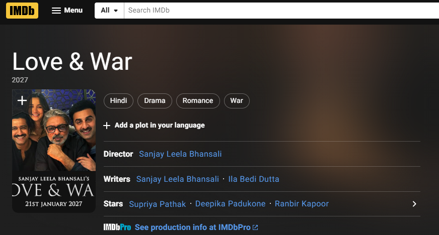Select the Hindi genre chip
The image size is (439, 235).
pos(118,101)
